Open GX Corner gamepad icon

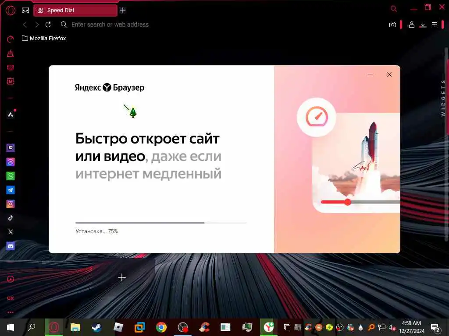click(x=25, y=10)
